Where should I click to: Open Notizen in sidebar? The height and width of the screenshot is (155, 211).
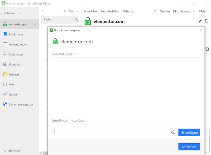[x=14, y=74]
